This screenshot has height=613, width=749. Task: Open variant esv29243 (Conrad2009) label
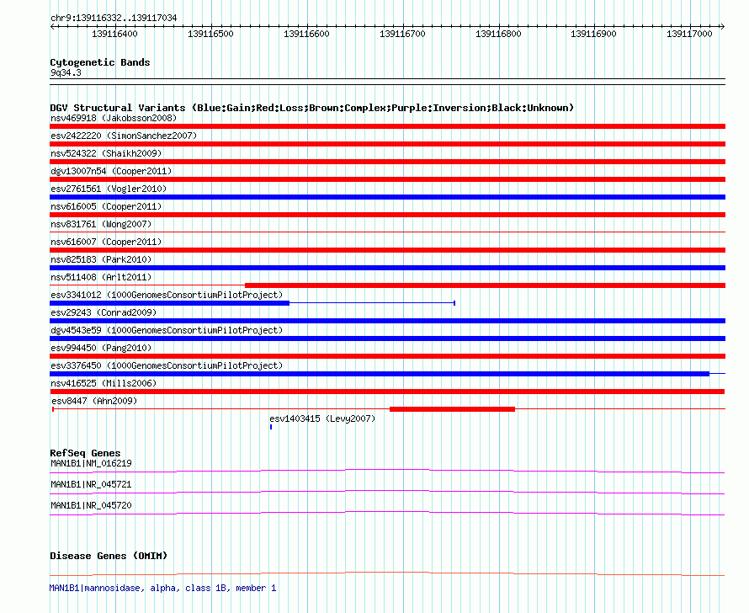click(104, 312)
